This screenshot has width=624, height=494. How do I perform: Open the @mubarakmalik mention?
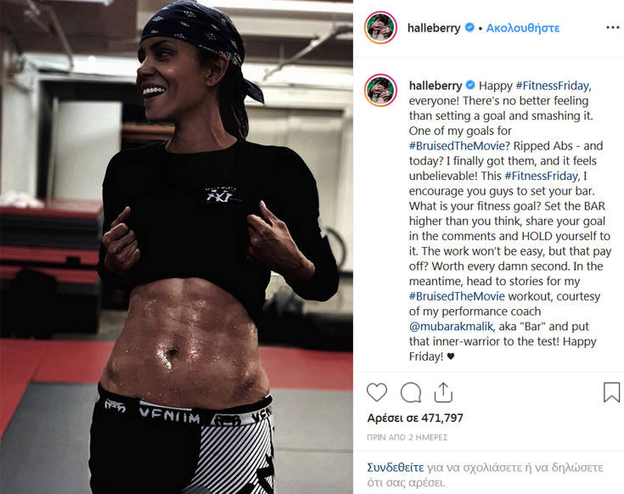(452, 326)
